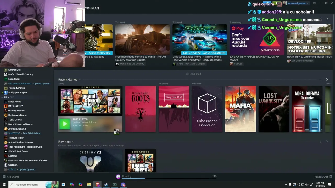Select Rusty Lake Hotel game cover
Viewport: 335px width, 188px height.
click(174, 109)
